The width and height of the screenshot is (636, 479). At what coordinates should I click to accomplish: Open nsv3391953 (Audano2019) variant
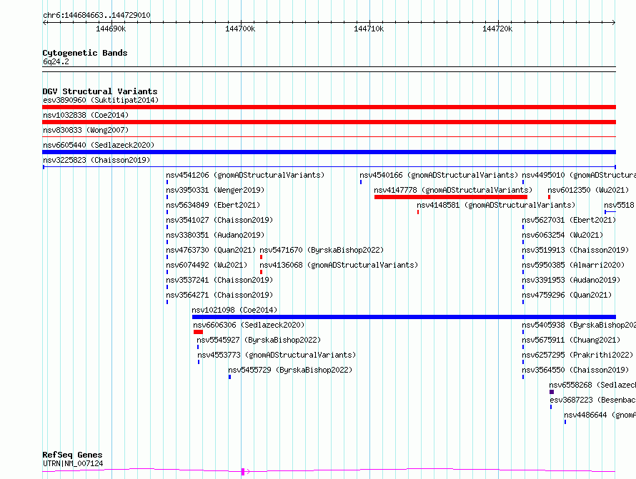tap(571, 280)
